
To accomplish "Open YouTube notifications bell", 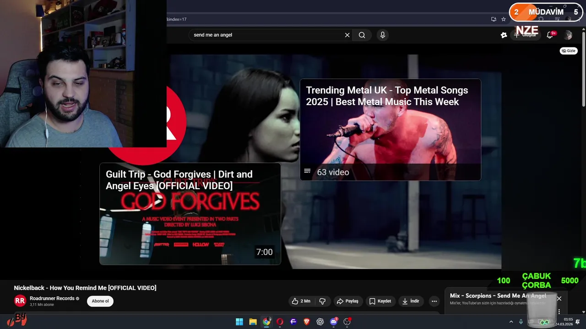I will point(550,35).
